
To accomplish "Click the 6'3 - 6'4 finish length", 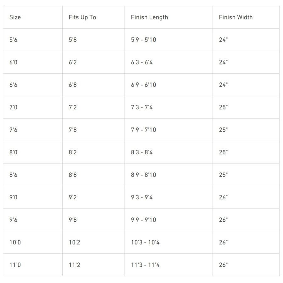I will 142,62.
